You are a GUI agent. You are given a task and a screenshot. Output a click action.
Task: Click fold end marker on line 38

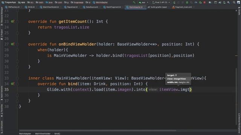point(17,106)
